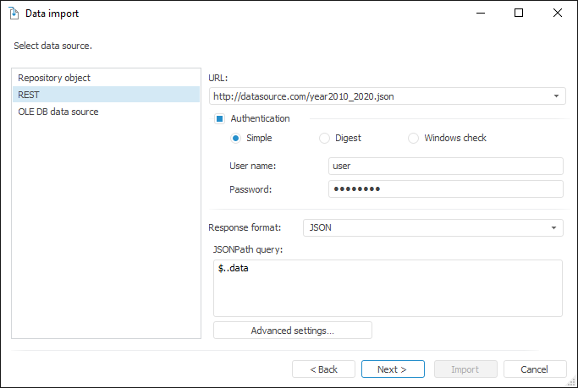Screen dimensions: 578x388
Task: Open Advanced settings dialog
Action: [x=292, y=331]
